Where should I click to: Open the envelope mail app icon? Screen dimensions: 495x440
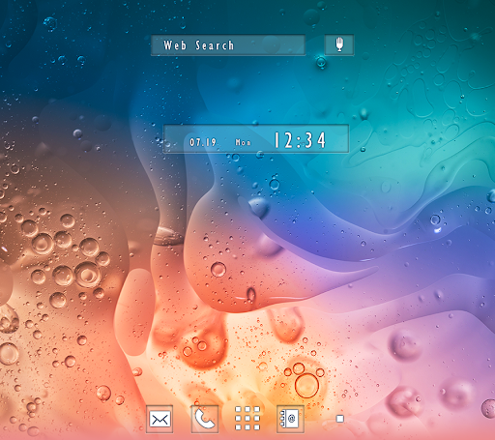160,419
